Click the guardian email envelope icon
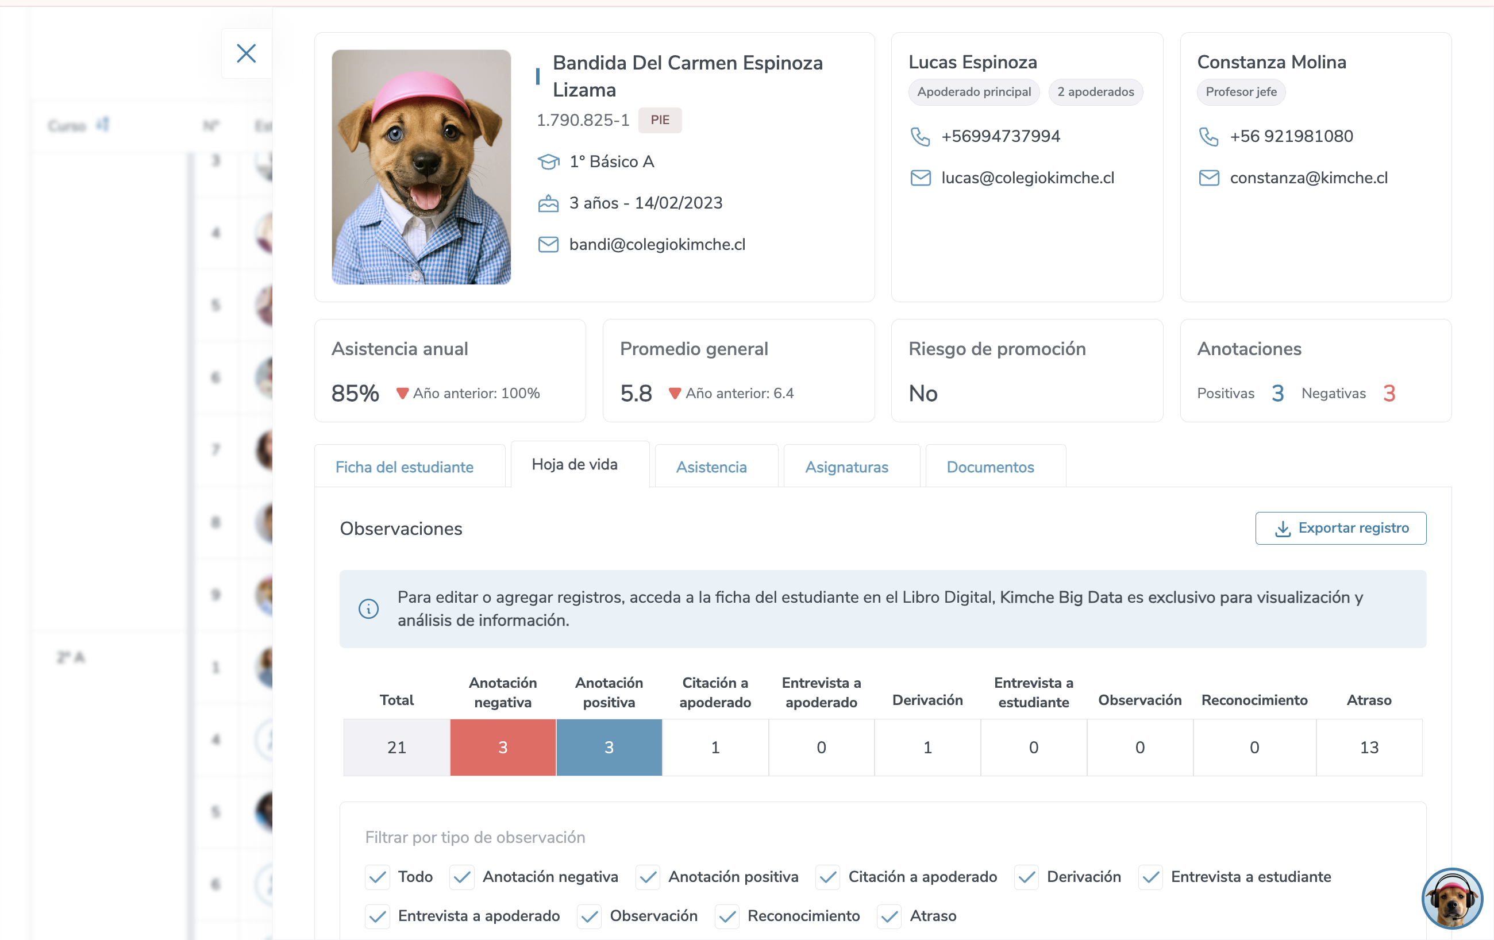The height and width of the screenshot is (940, 1494). coord(920,178)
